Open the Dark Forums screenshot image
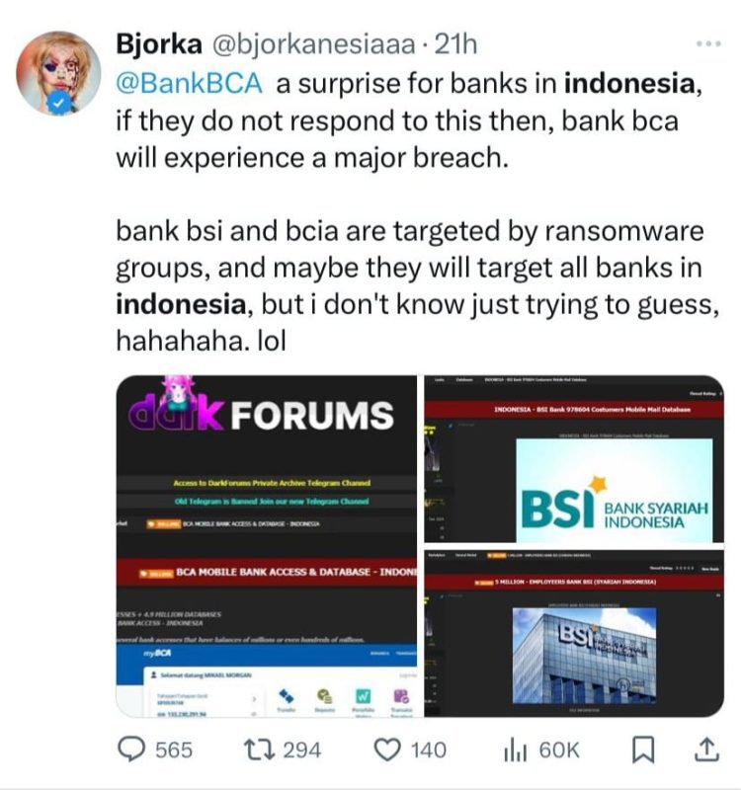 tap(267, 546)
